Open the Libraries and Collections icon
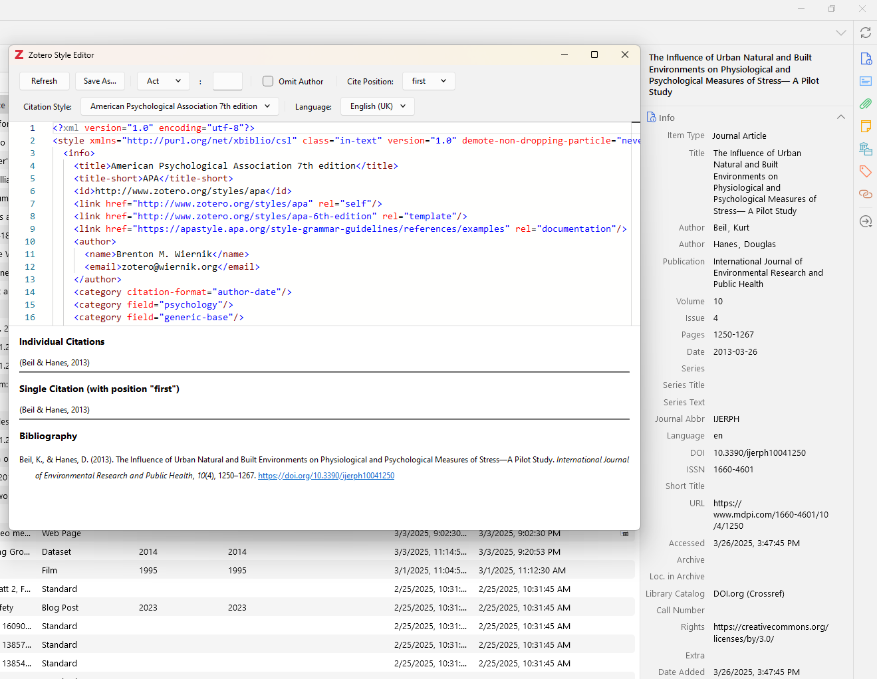 coord(865,149)
